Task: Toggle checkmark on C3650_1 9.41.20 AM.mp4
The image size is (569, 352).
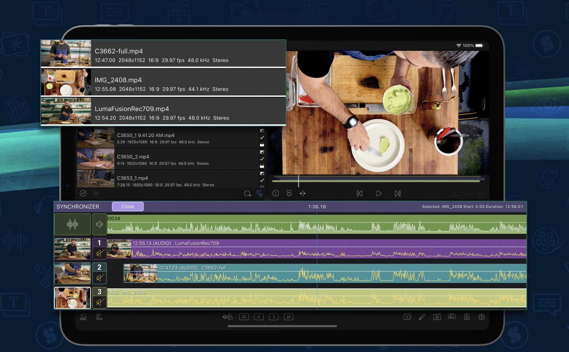Action: tap(262, 137)
